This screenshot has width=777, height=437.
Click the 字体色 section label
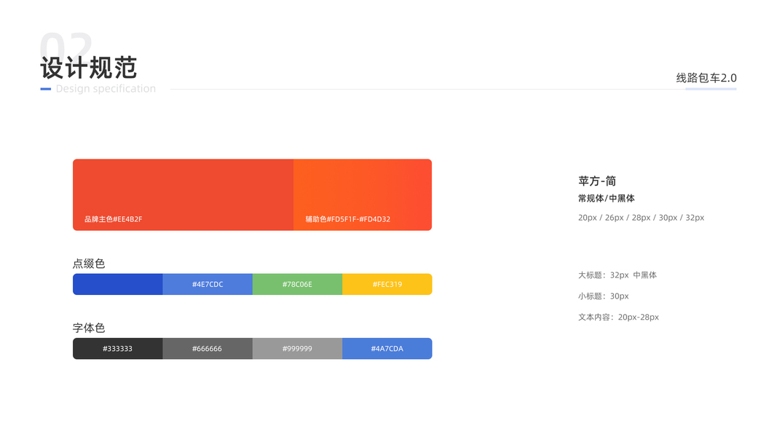point(89,328)
